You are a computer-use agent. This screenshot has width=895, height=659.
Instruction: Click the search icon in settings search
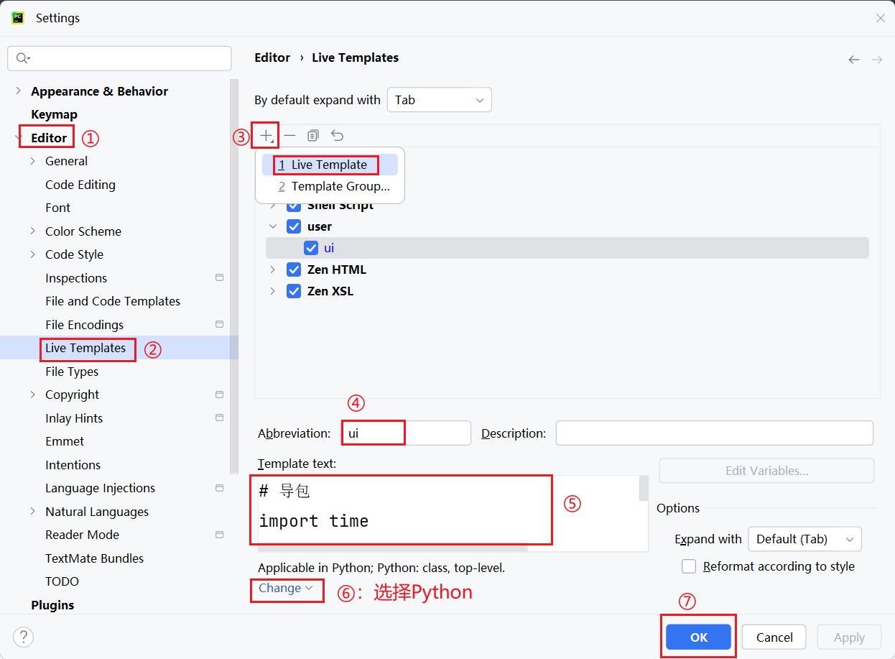click(x=23, y=58)
